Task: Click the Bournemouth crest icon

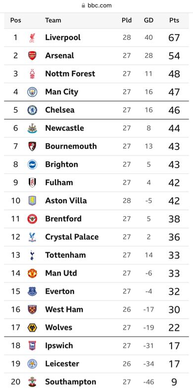Action: coord(32,146)
